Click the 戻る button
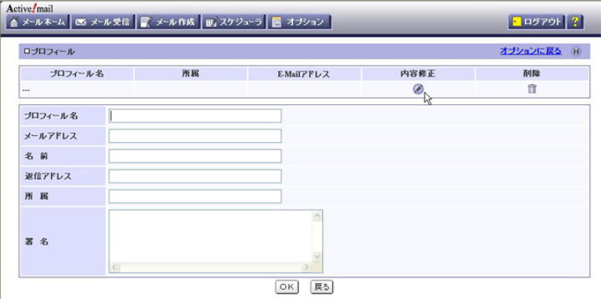Image resolution: width=601 pixels, height=299 pixels. (322, 287)
